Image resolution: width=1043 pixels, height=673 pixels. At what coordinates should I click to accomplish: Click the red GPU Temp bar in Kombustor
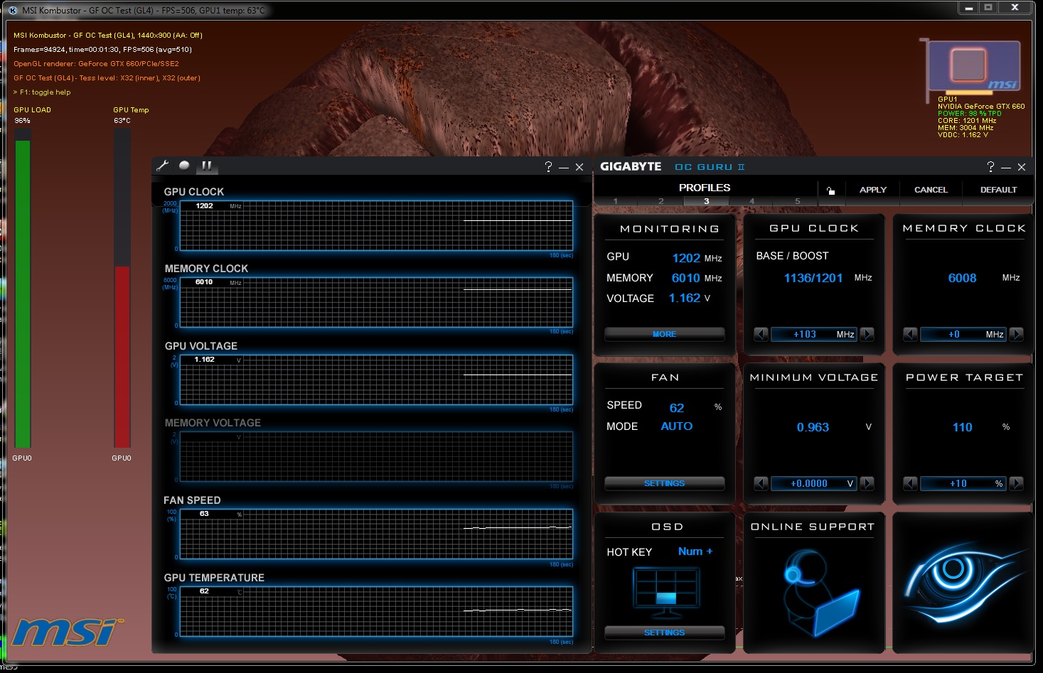click(122, 357)
